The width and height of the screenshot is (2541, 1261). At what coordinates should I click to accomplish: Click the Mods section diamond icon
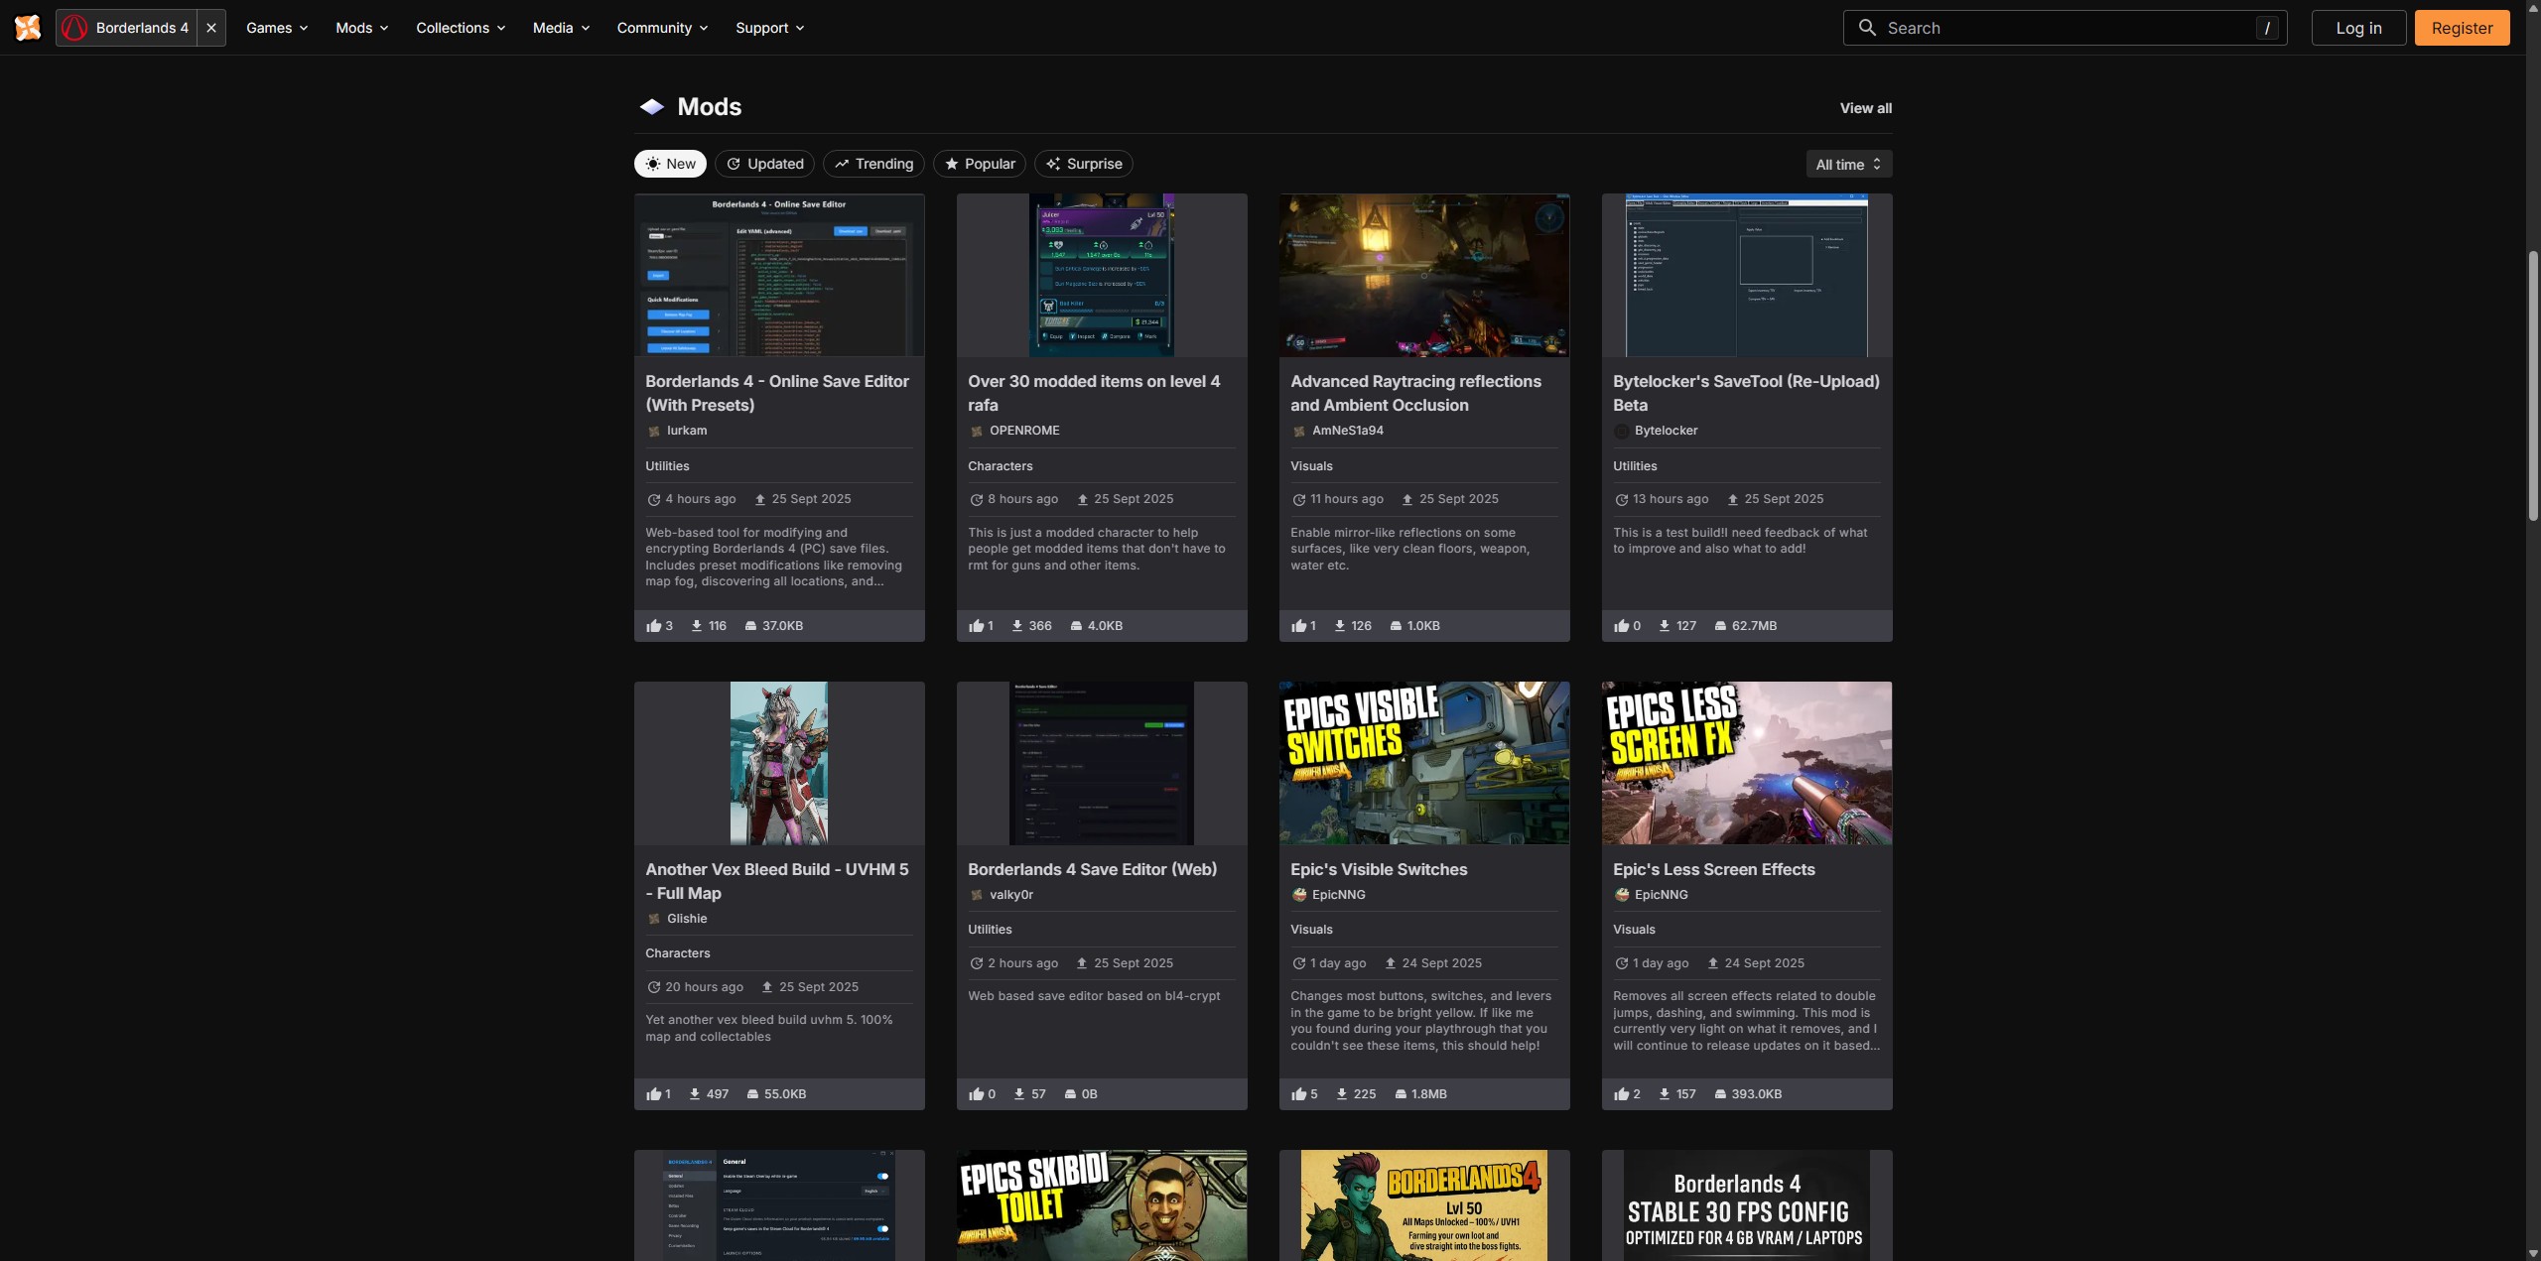(x=652, y=107)
